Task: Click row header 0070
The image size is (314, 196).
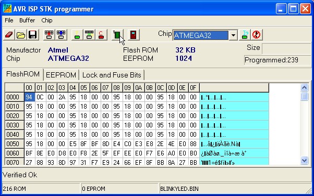Action: tap(15, 162)
